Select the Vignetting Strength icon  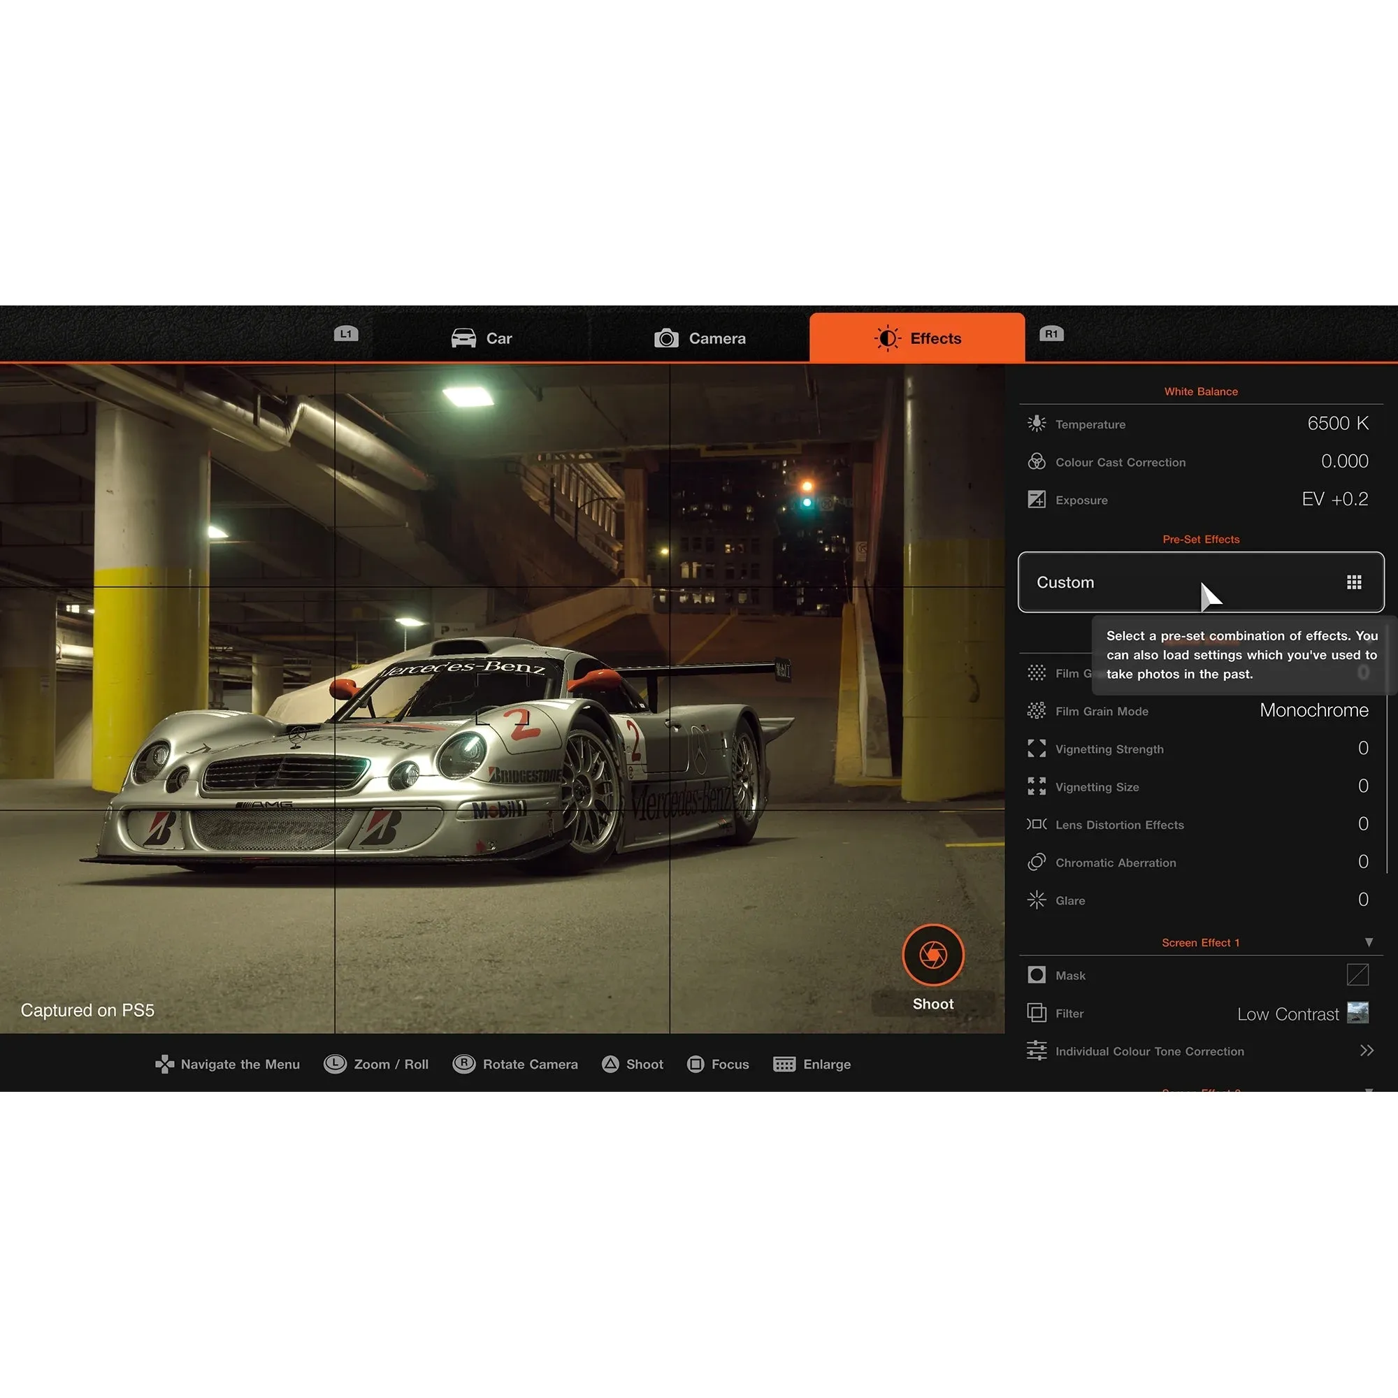(x=1037, y=749)
